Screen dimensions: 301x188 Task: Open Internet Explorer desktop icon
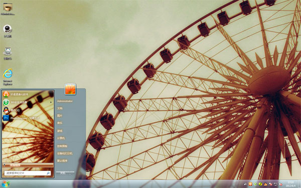click(x=8, y=77)
